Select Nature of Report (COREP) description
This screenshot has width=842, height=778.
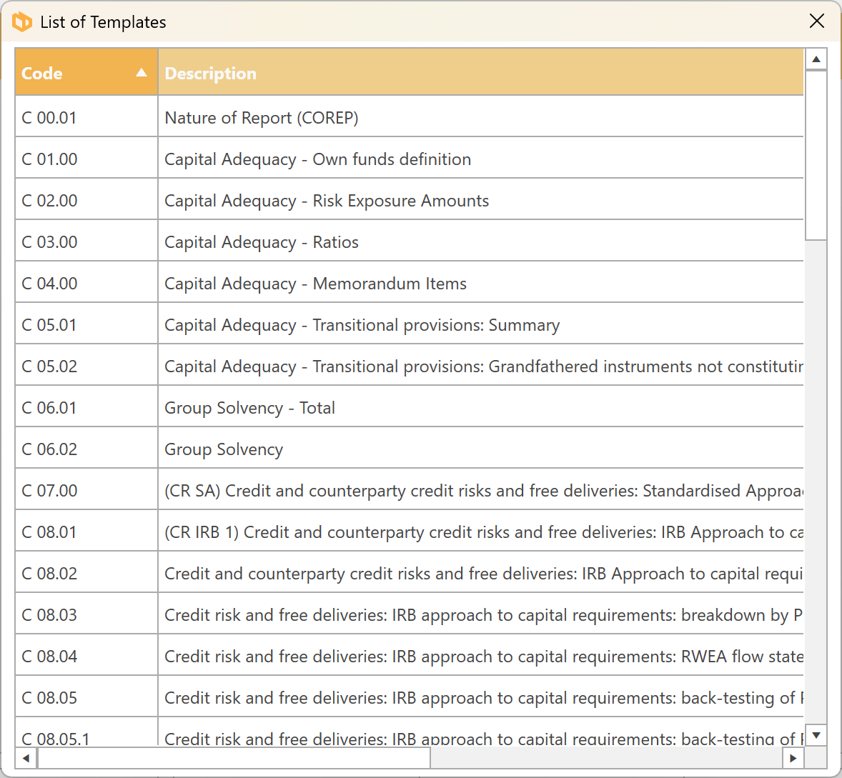(x=481, y=117)
